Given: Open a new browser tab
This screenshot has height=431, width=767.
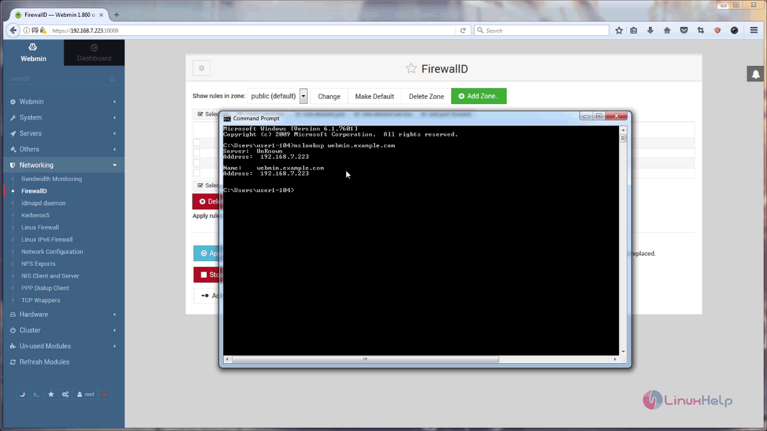Looking at the screenshot, I should point(116,15).
